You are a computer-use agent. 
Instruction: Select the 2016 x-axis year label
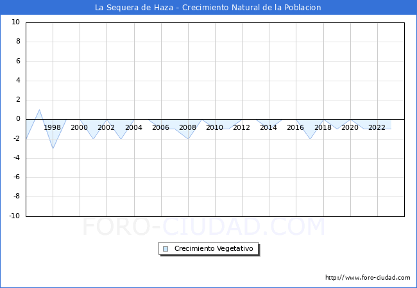point(296,127)
